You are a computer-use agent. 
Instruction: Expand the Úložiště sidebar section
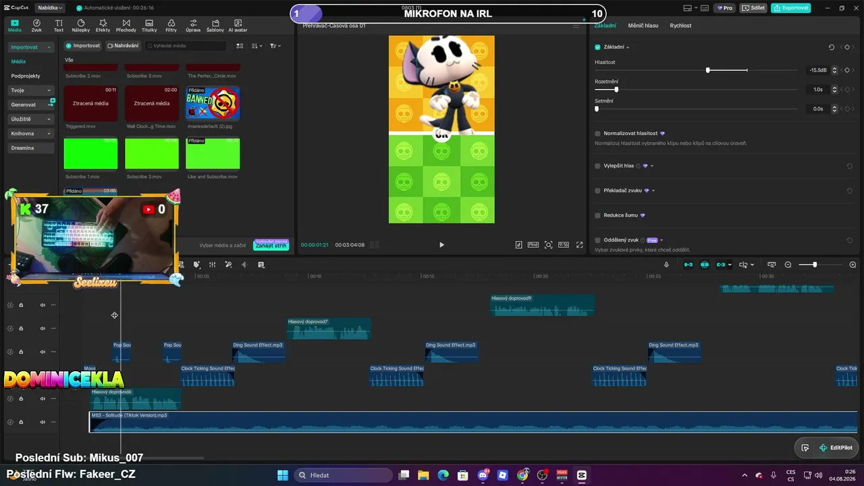(49, 119)
